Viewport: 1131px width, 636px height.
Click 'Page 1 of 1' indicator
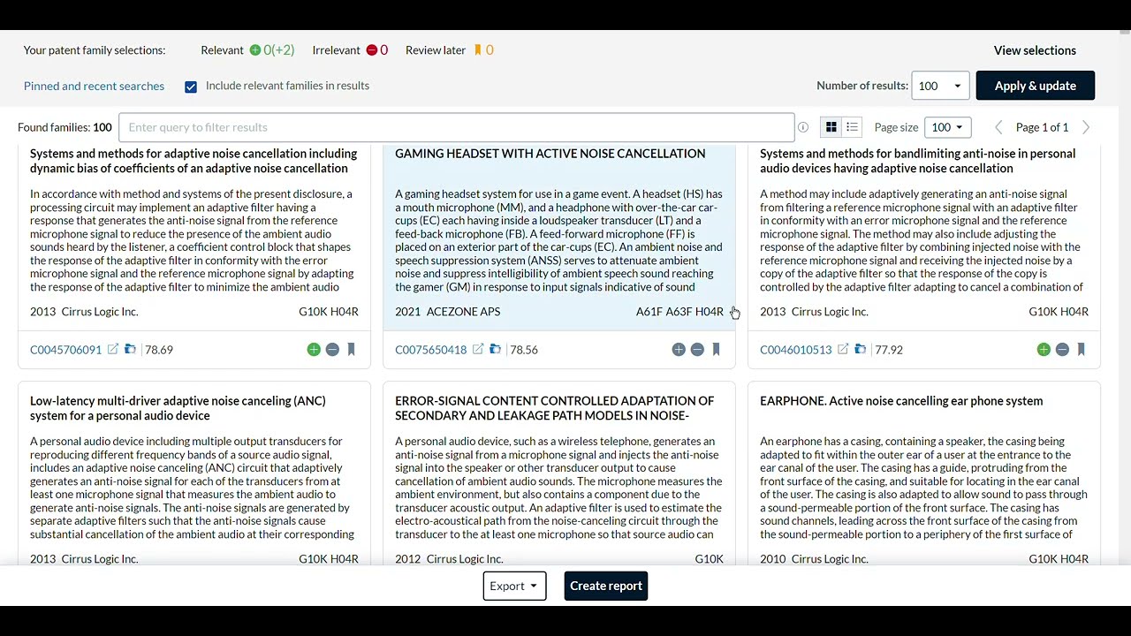coord(1042,127)
